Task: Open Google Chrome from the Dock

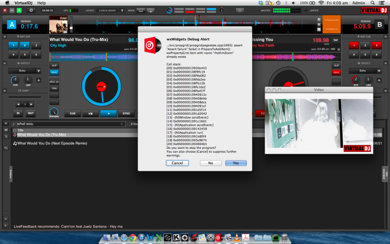Action: point(133,238)
